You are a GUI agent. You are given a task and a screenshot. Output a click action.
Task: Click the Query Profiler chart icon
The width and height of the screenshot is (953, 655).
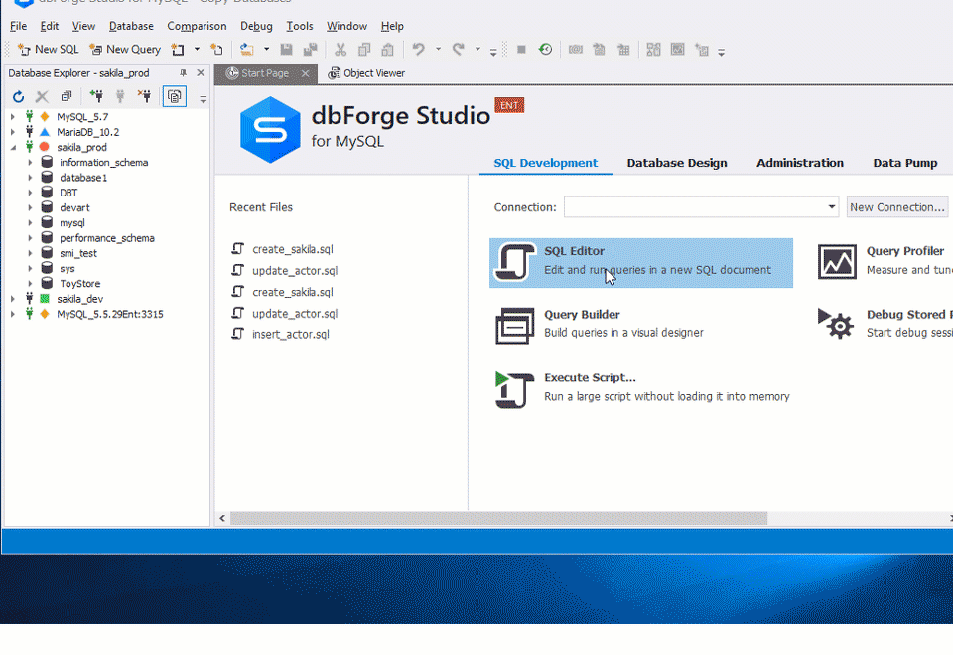click(x=837, y=262)
